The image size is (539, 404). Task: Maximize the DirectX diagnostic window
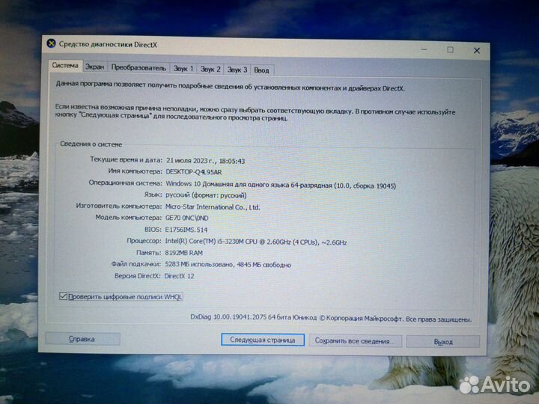tap(451, 50)
